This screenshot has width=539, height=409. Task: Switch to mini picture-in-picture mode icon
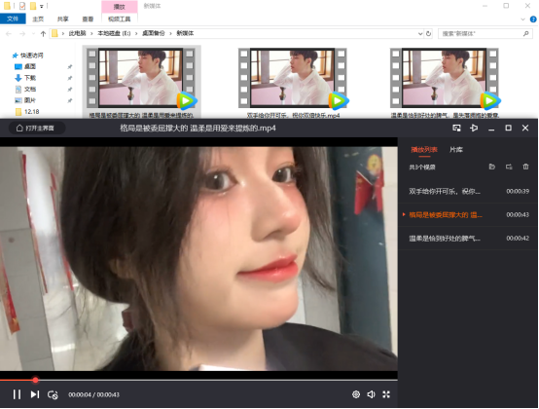pos(456,128)
